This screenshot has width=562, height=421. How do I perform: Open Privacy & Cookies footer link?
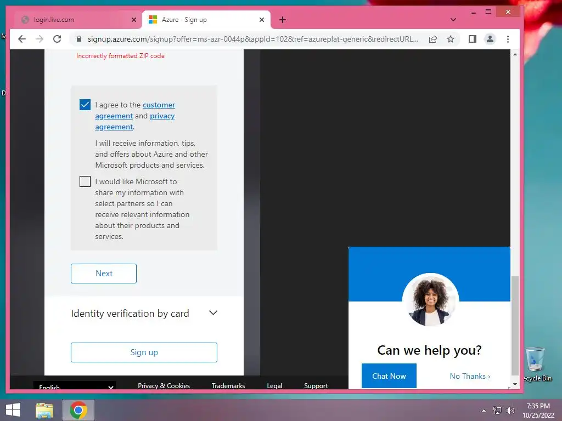click(164, 385)
